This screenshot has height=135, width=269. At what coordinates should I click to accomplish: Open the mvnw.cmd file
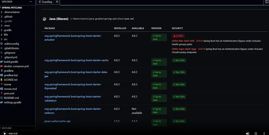[10, 89]
